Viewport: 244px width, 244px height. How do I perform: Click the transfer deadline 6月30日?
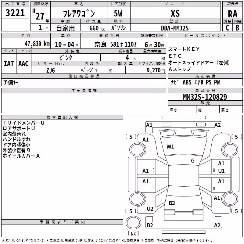(154, 45)
